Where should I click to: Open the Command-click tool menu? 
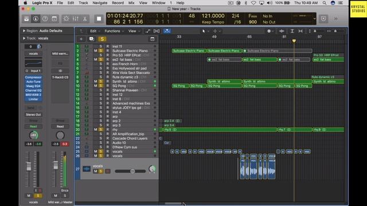point(217,31)
